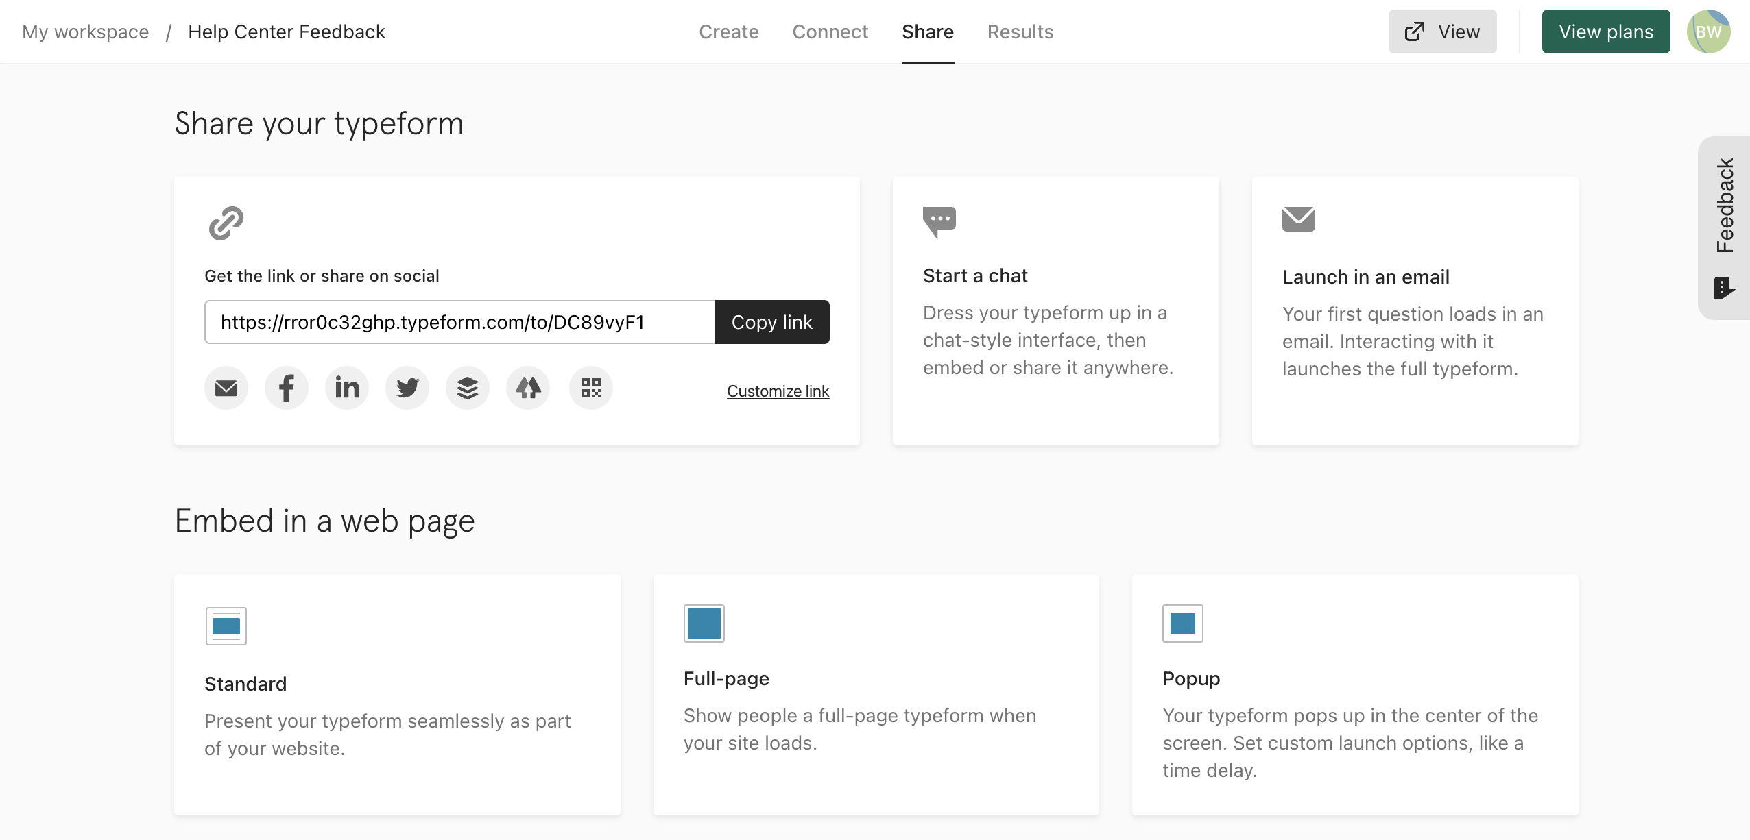Go to My workspace breadcrumb
The width and height of the screenshot is (1750, 840).
(86, 32)
